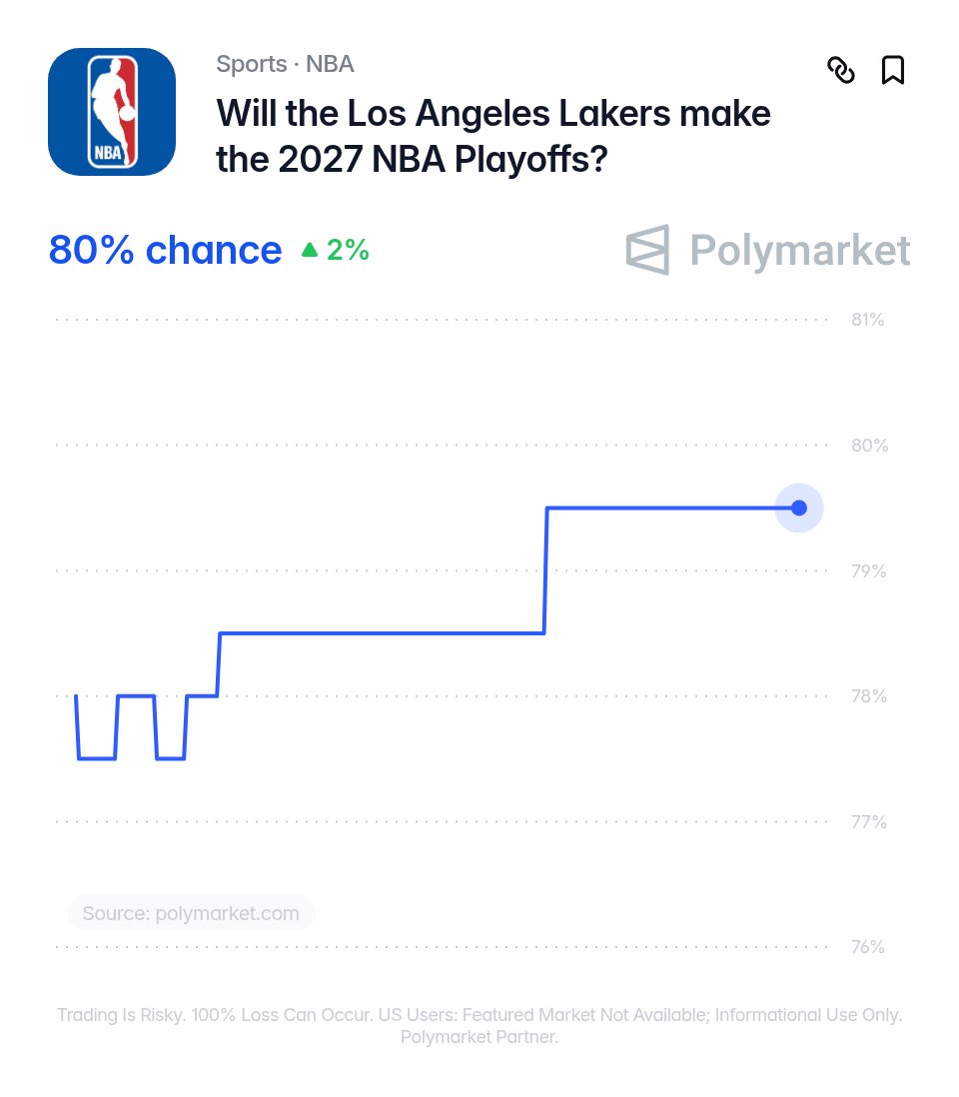Click the 79% axis label
The image size is (959, 1097).
(x=868, y=571)
